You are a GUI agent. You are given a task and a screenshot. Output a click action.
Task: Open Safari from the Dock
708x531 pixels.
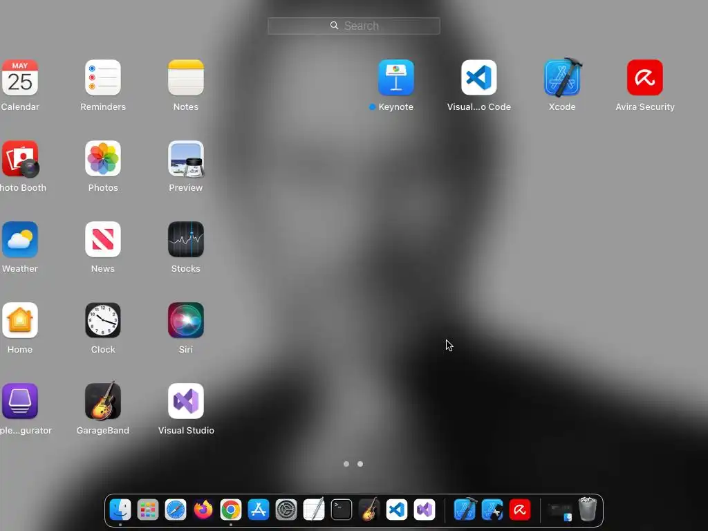click(x=176, y=510)
